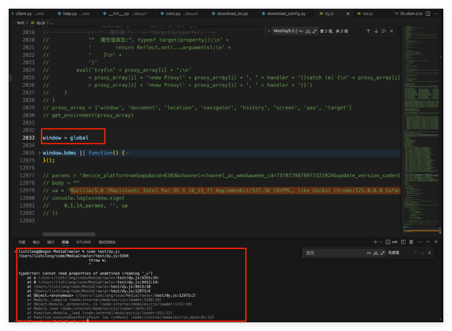
Task: Click the horizontal scrollbar under the editor
Action: click(69, 234)
